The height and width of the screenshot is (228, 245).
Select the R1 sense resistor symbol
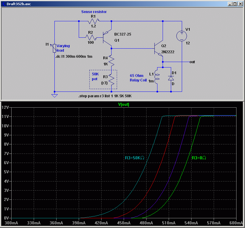tap(93, 21)
